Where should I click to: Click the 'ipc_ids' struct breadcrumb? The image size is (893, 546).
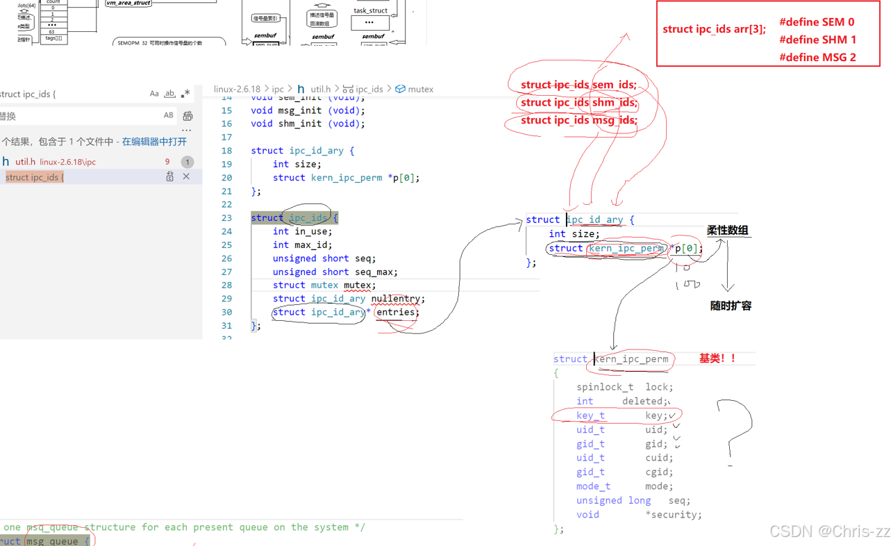click(x=369, y=89)
